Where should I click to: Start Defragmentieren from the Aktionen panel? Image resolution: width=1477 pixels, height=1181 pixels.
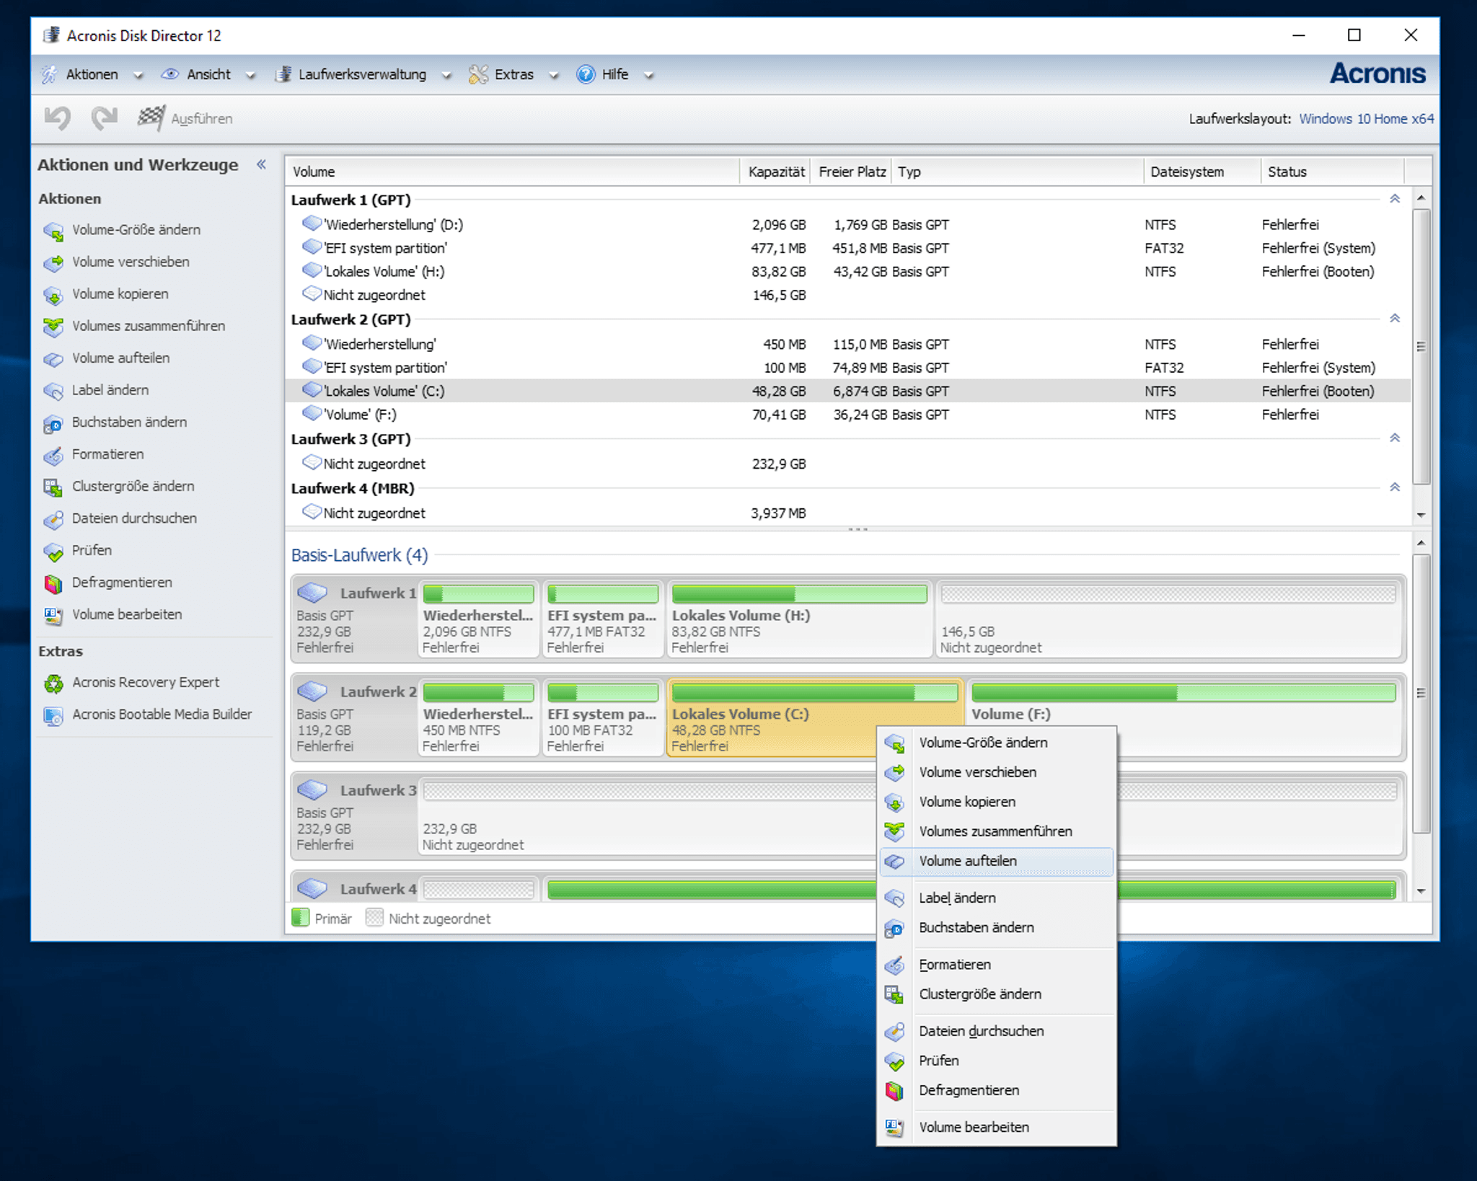coord(53,583)
